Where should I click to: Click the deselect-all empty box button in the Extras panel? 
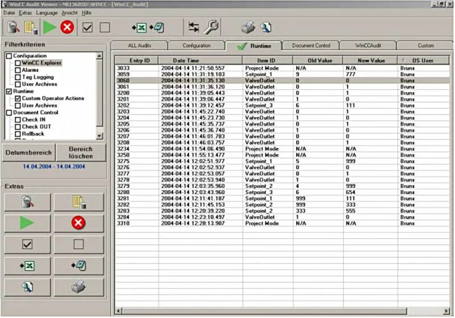pos(79,244)
